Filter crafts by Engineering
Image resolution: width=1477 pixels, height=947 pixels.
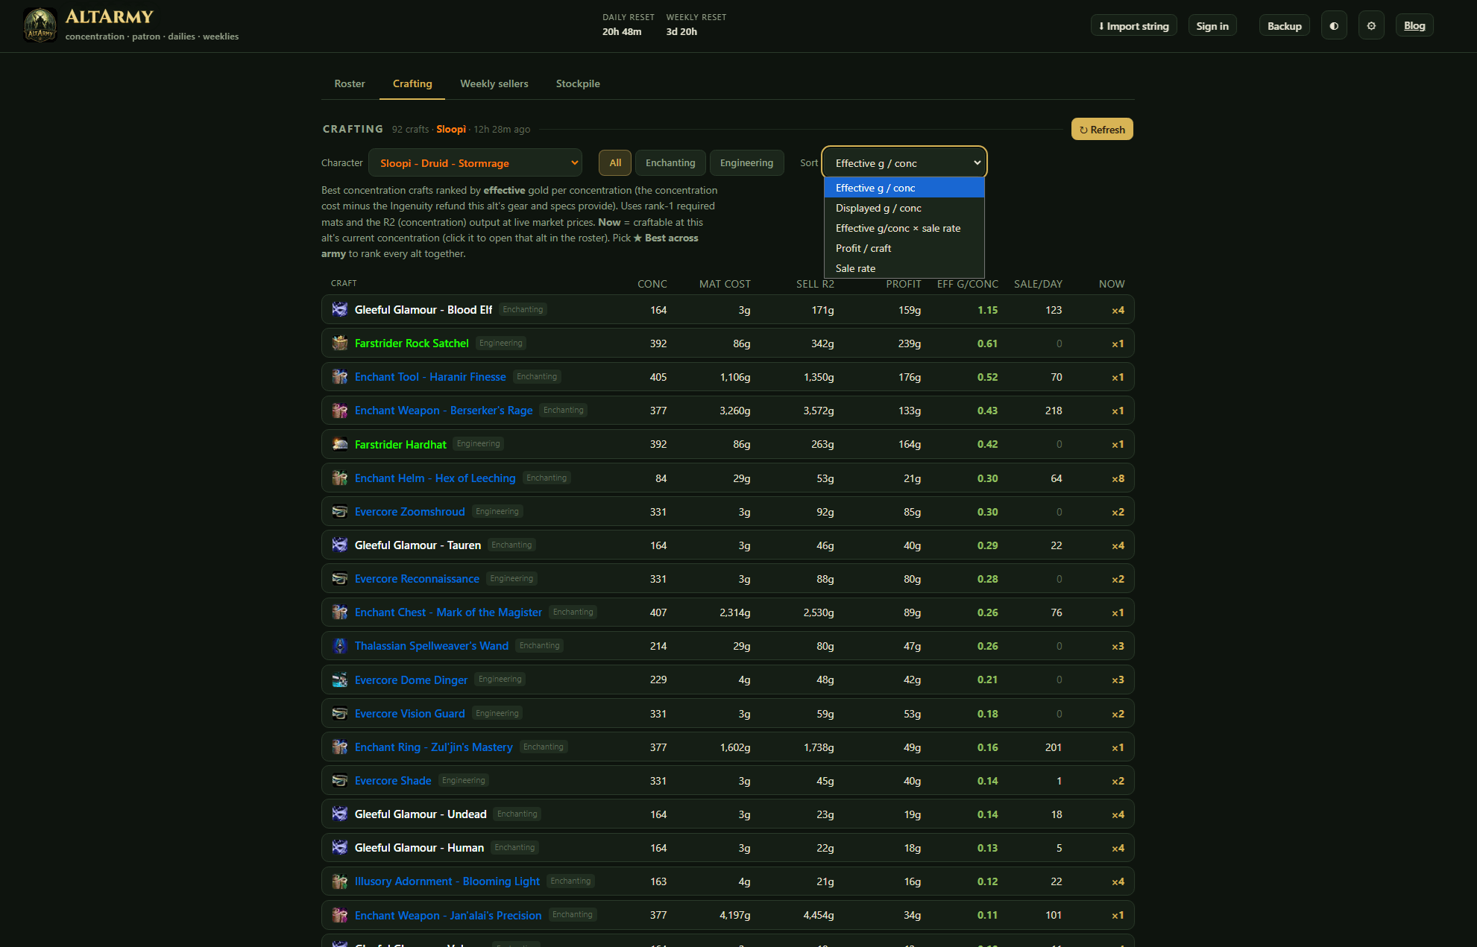pyautogui.click(x=746, y=162)
